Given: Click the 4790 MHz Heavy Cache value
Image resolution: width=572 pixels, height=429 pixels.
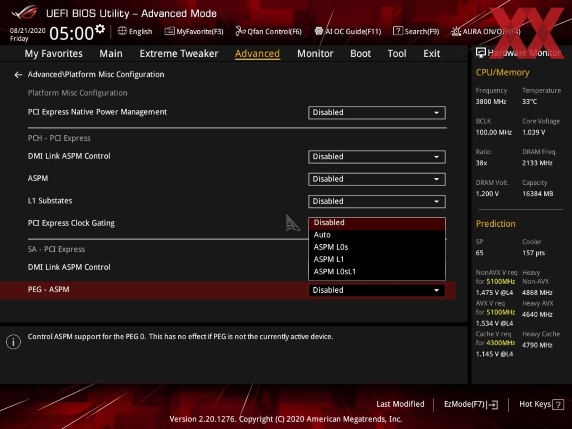Looking at the screenshot, I should [537, 345].
